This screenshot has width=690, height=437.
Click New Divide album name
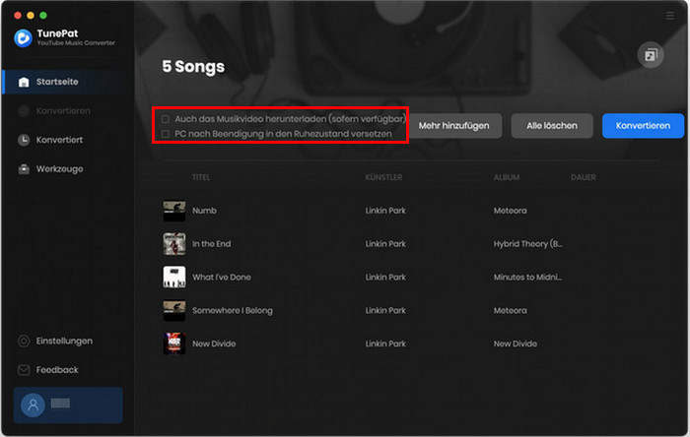tap(516, 343)
